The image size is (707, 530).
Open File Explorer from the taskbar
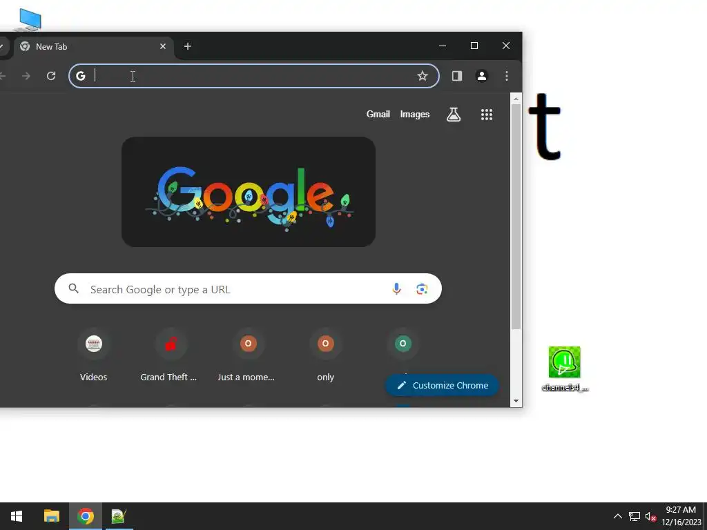coord(51,516)
